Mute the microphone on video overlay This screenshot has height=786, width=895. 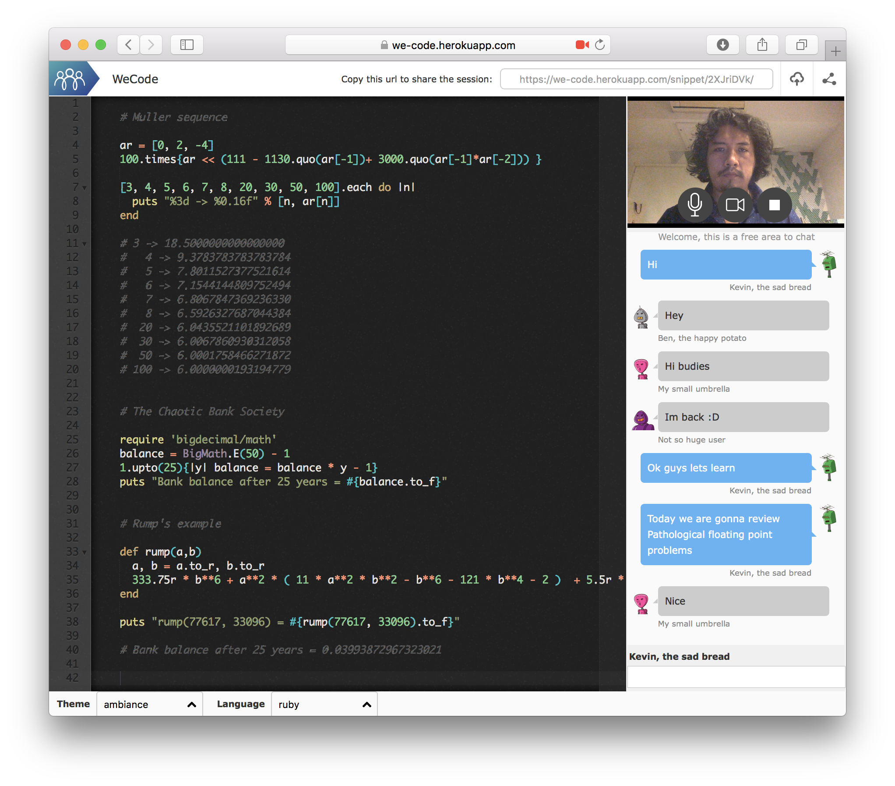point(694,205)
